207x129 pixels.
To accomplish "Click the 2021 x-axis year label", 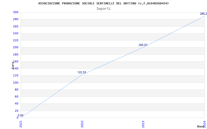I will tap(21, 124).
